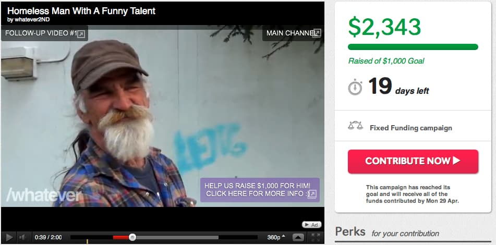The height and width of the screenshot is (245, 496).
Task: Mute the video with speaker icon
Action: pos(22,237)
